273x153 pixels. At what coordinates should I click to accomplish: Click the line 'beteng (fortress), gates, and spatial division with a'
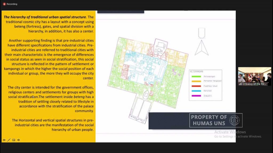pyautogui.click(x=54, y=26)
